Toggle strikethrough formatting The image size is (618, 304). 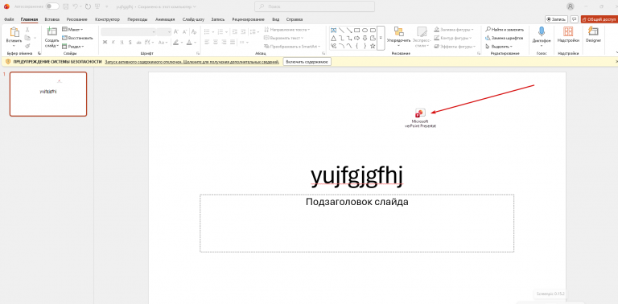[138, 42]
